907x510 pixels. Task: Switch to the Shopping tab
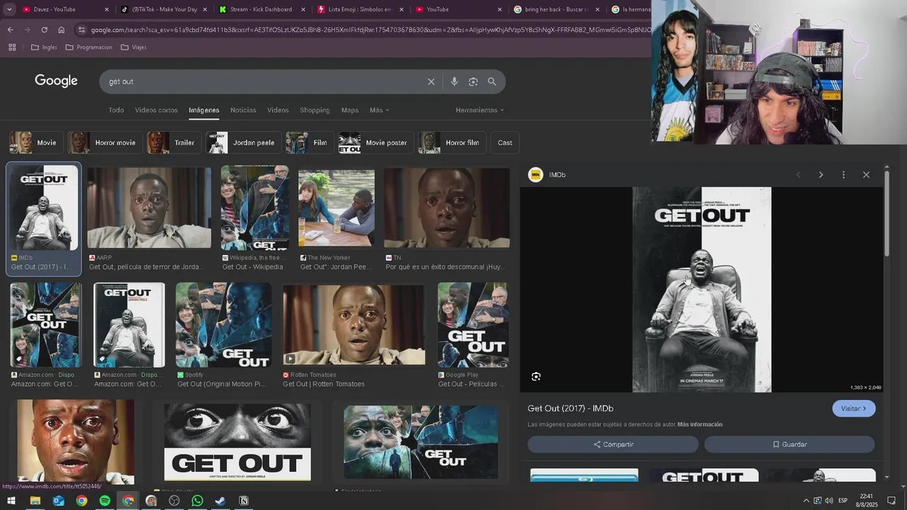(315, 110)
